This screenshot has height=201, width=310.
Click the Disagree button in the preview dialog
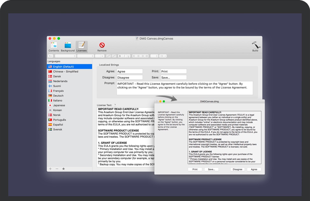click(237, 169)
